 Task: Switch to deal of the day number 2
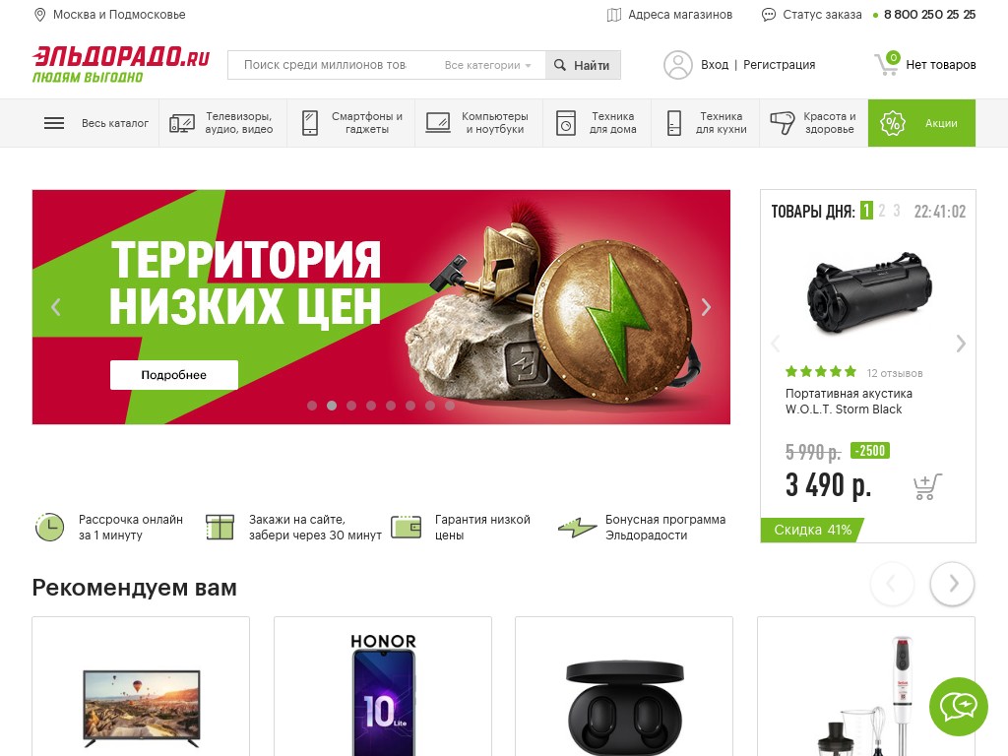882,211
